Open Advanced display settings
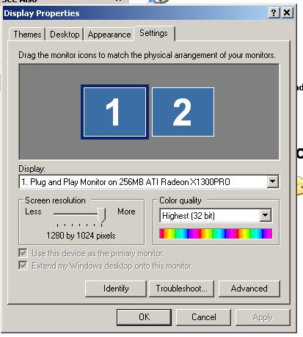 pyautogui.click(x=249, y=289)
